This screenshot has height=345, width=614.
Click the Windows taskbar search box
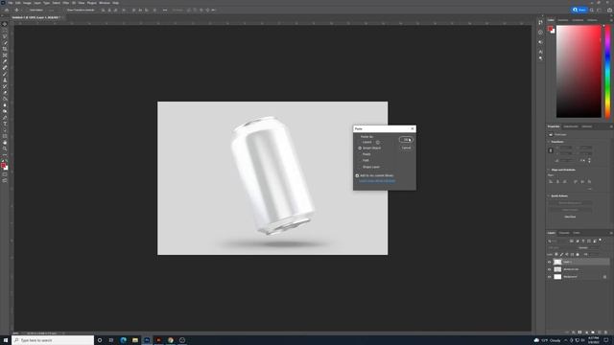[x=53, y=340]
